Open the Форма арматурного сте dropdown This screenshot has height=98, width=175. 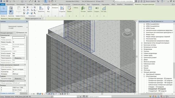coord(34,19)
